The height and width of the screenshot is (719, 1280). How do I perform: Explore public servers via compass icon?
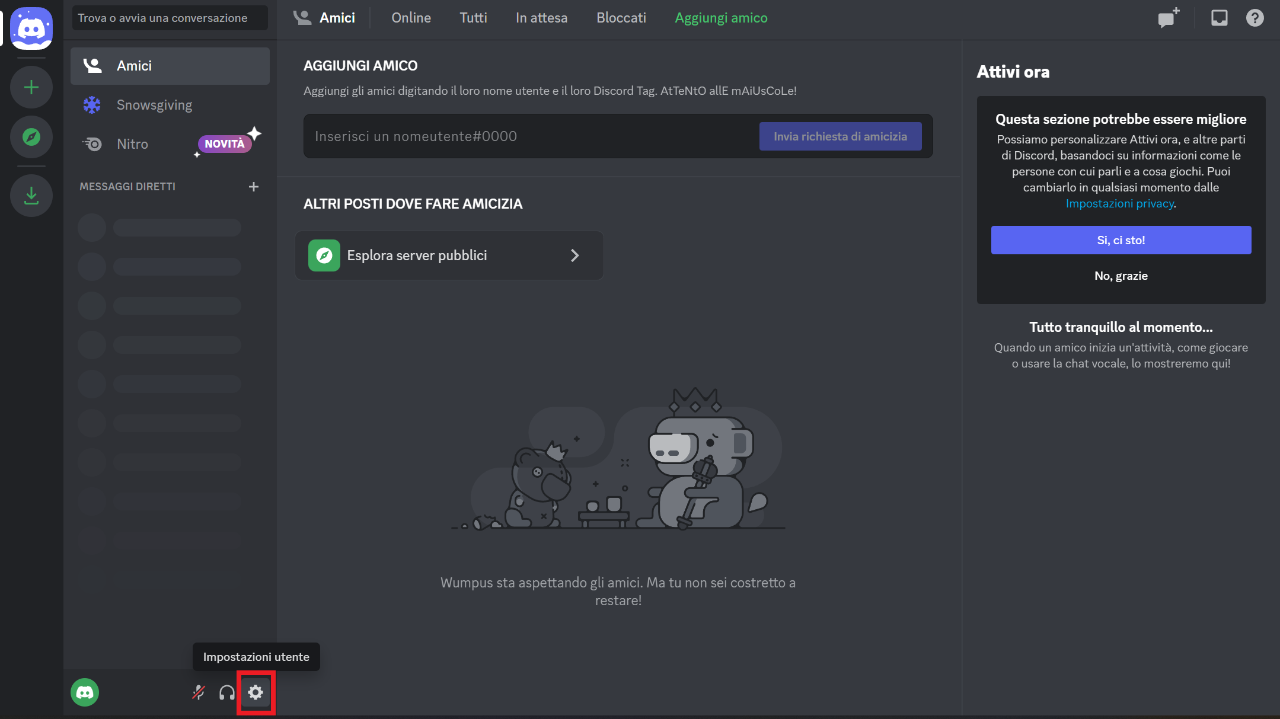pos(31,136)
